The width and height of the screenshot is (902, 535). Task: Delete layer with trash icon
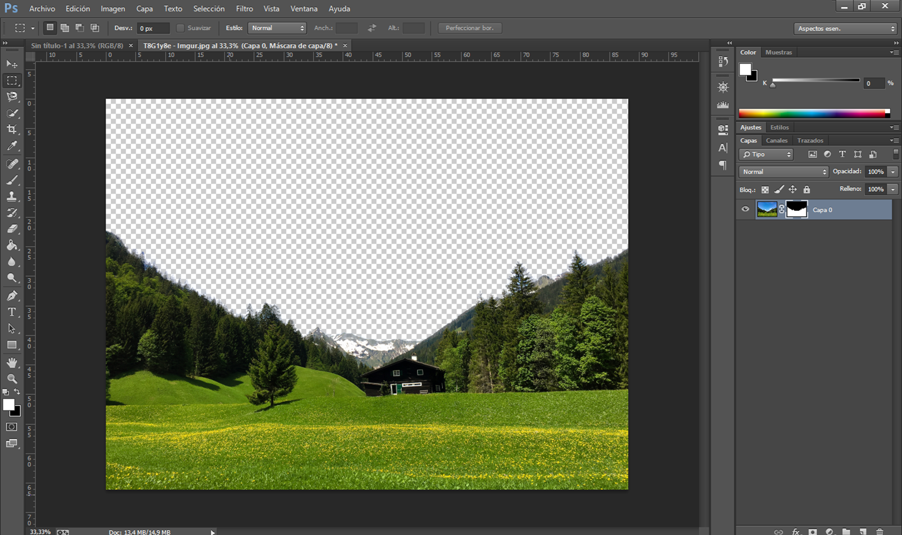(x=879, y=531)
